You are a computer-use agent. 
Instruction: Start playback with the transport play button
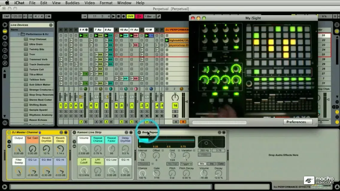113,16
